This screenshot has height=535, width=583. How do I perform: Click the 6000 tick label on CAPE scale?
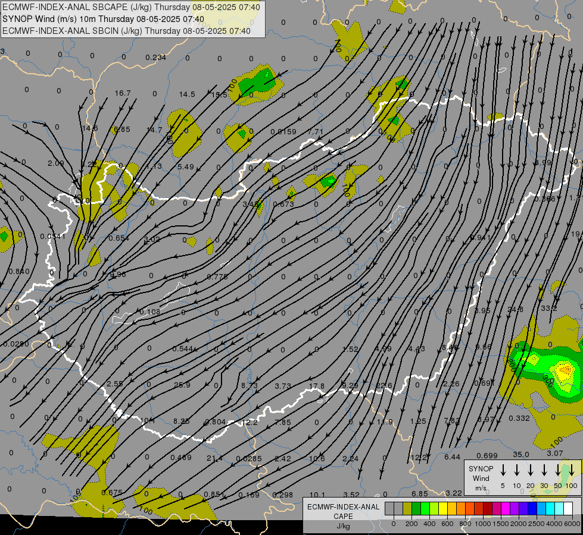click(x=572, y=524)
